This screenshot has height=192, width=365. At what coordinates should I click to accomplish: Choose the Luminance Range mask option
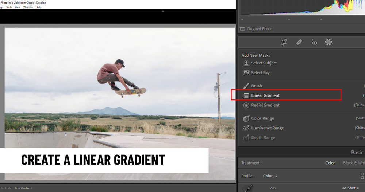pos(268,128)
